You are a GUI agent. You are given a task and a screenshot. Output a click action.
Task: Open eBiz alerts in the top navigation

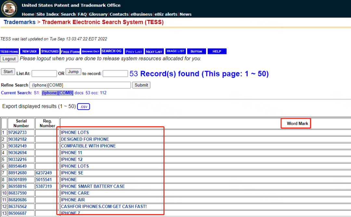click(x=166, y=14)
